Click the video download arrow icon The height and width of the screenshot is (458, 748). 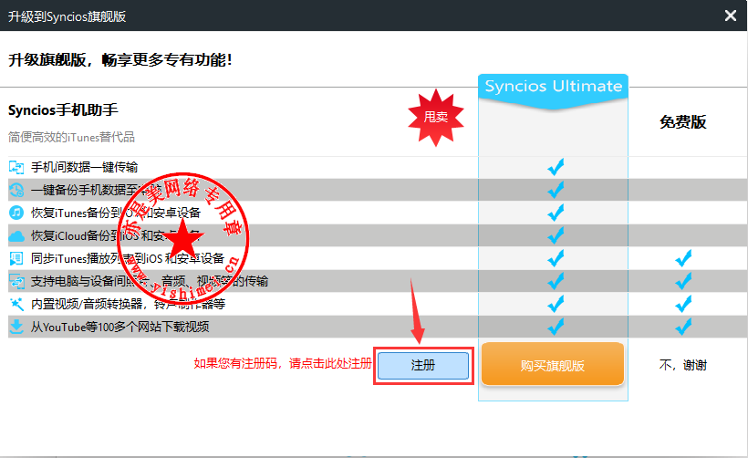(16, 327)
